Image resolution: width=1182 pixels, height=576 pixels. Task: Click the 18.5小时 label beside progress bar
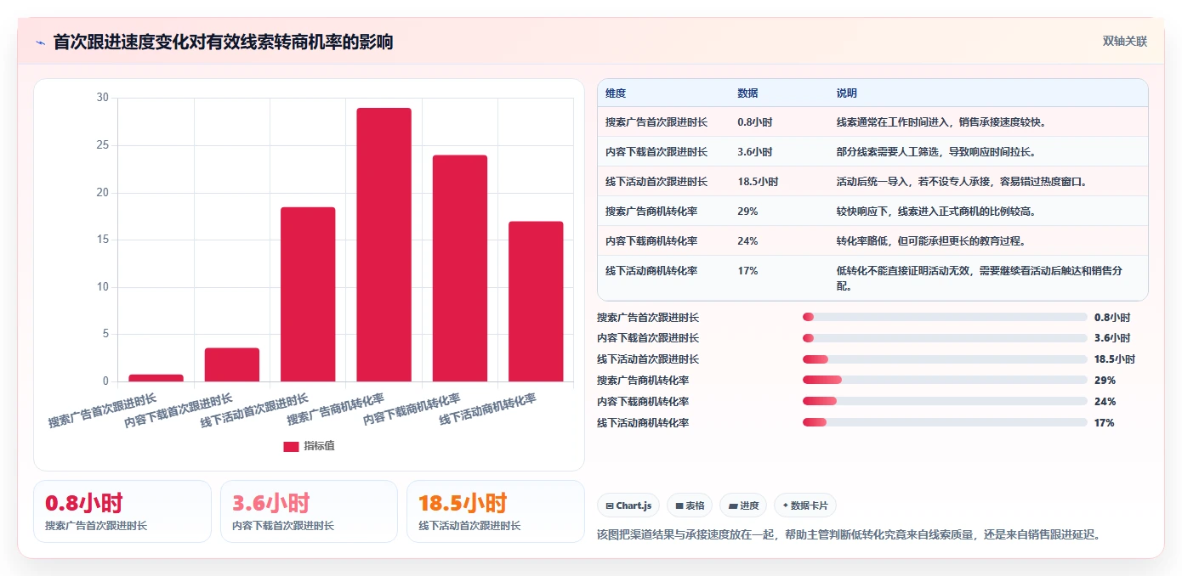(1115, 359)
